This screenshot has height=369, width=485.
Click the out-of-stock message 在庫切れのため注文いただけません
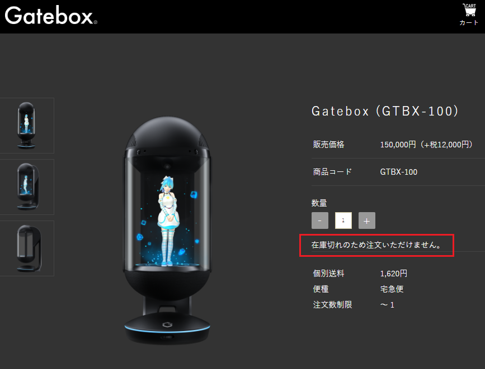coord(376,245)
